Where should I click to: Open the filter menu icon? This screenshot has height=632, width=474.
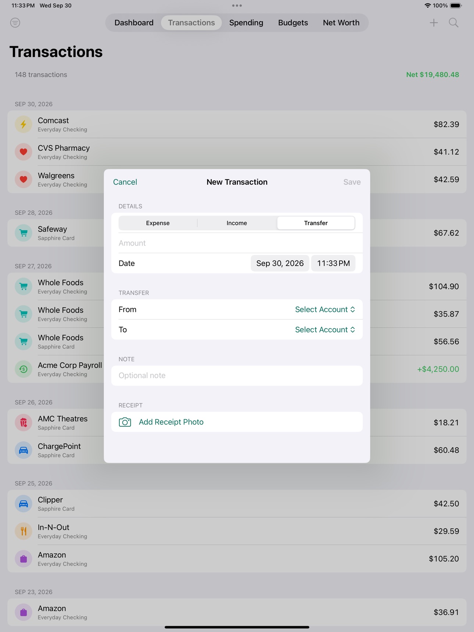15,23
